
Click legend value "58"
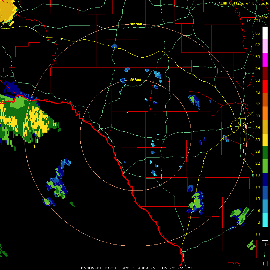pos(258,57)
